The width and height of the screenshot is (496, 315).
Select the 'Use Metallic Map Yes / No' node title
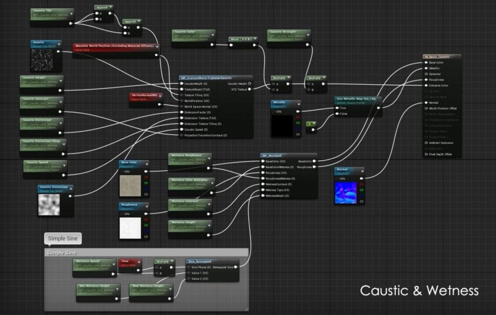point(356,99)
